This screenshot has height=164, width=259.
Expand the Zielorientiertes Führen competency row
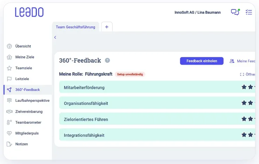(x=157, y=119)
